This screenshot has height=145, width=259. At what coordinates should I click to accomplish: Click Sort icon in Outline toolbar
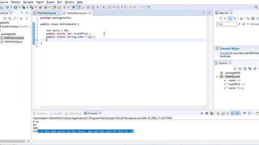(x=245, y=68)
